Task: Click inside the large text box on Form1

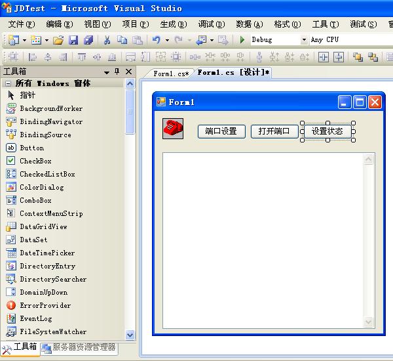Action: click(x=263, y=240)
